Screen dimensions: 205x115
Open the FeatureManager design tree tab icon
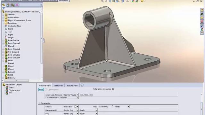4,5
